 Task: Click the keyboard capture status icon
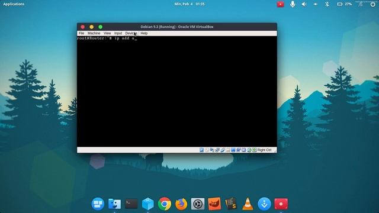pos(254,150)
